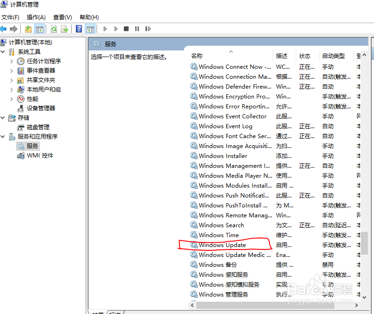Select Windows Event Log service row
374x314 pixels.
tap(275, 126)
